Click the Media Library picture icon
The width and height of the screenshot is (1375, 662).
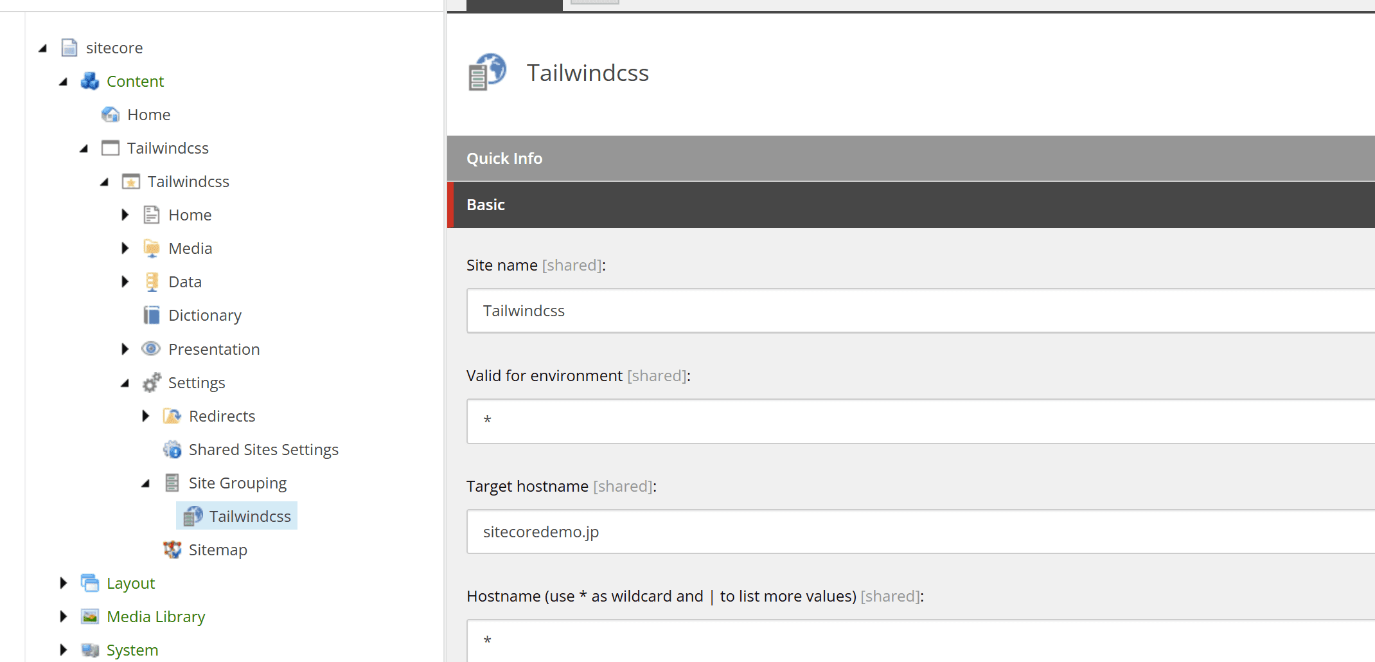coord(90,617)
